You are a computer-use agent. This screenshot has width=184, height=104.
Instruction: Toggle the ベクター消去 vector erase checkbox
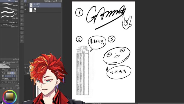tap(3, 82)
